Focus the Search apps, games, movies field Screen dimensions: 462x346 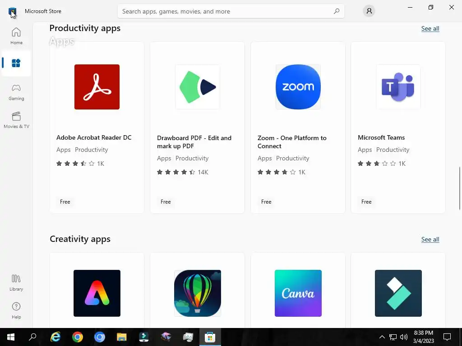(x=231, y=11)
